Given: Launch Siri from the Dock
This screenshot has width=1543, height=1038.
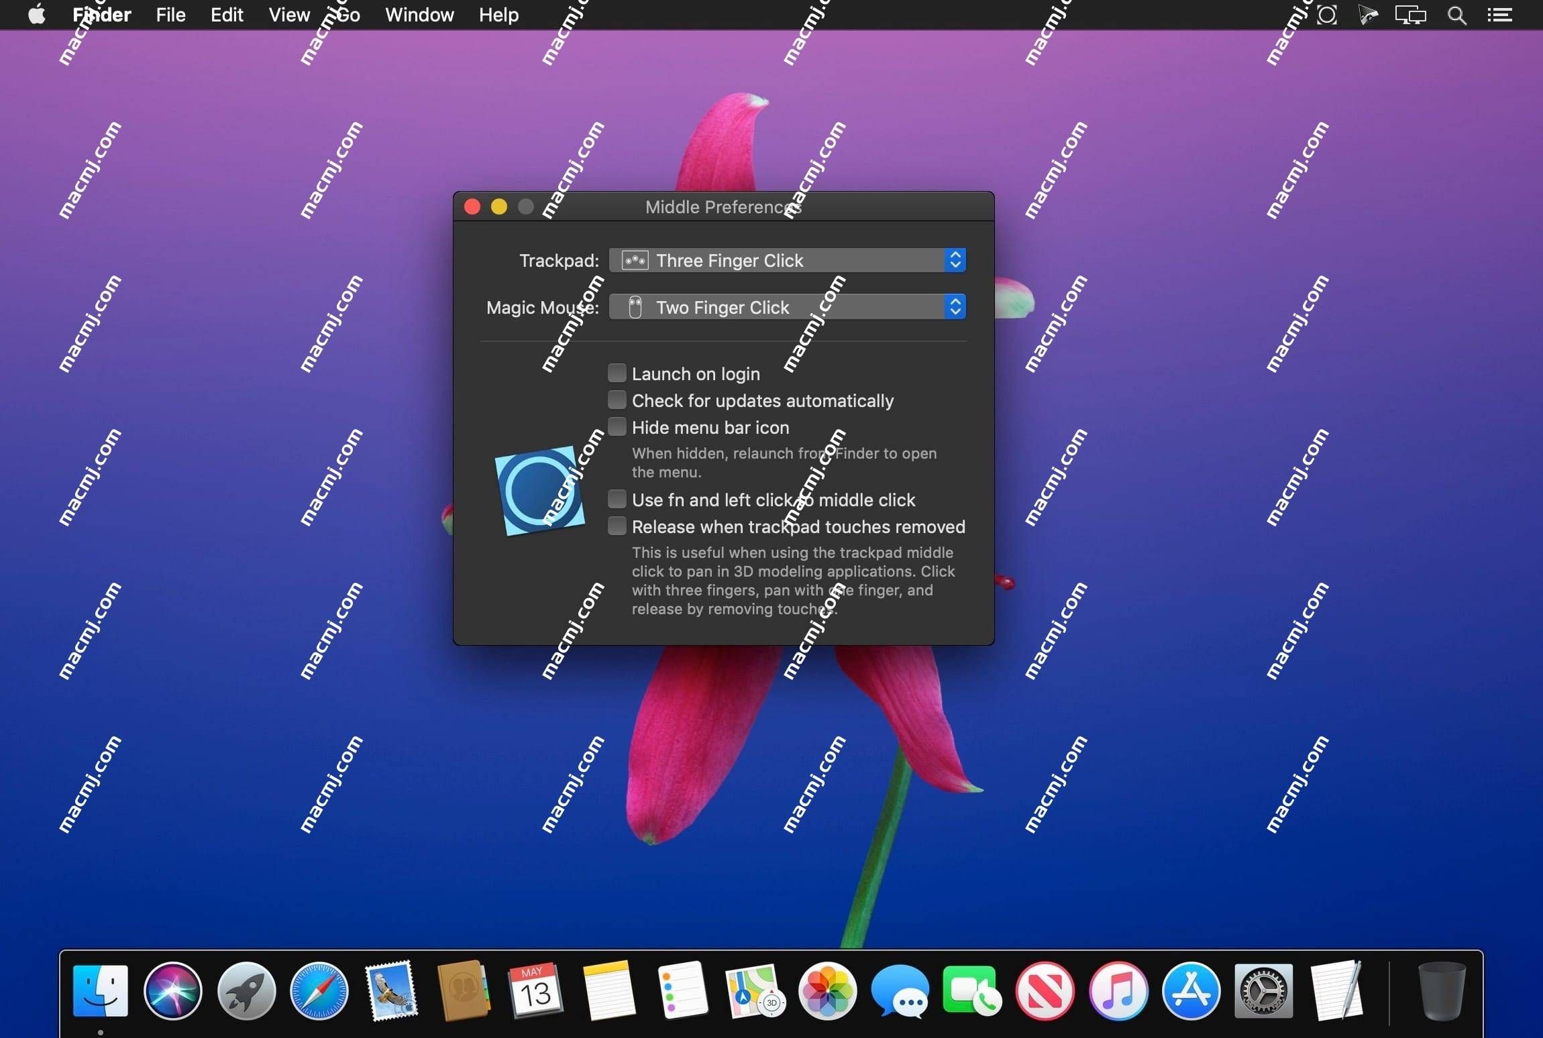Looking at the screenshot, I should click(x=173, y=991).
